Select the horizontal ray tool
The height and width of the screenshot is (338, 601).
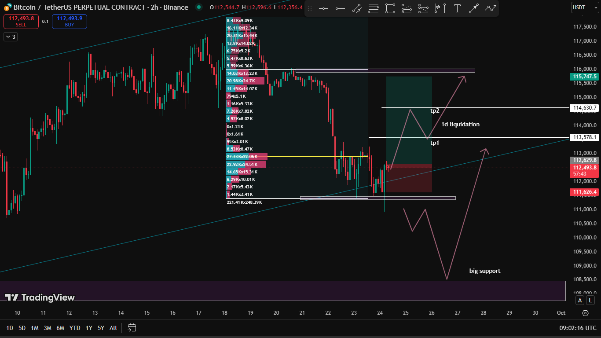pos(340,8)
